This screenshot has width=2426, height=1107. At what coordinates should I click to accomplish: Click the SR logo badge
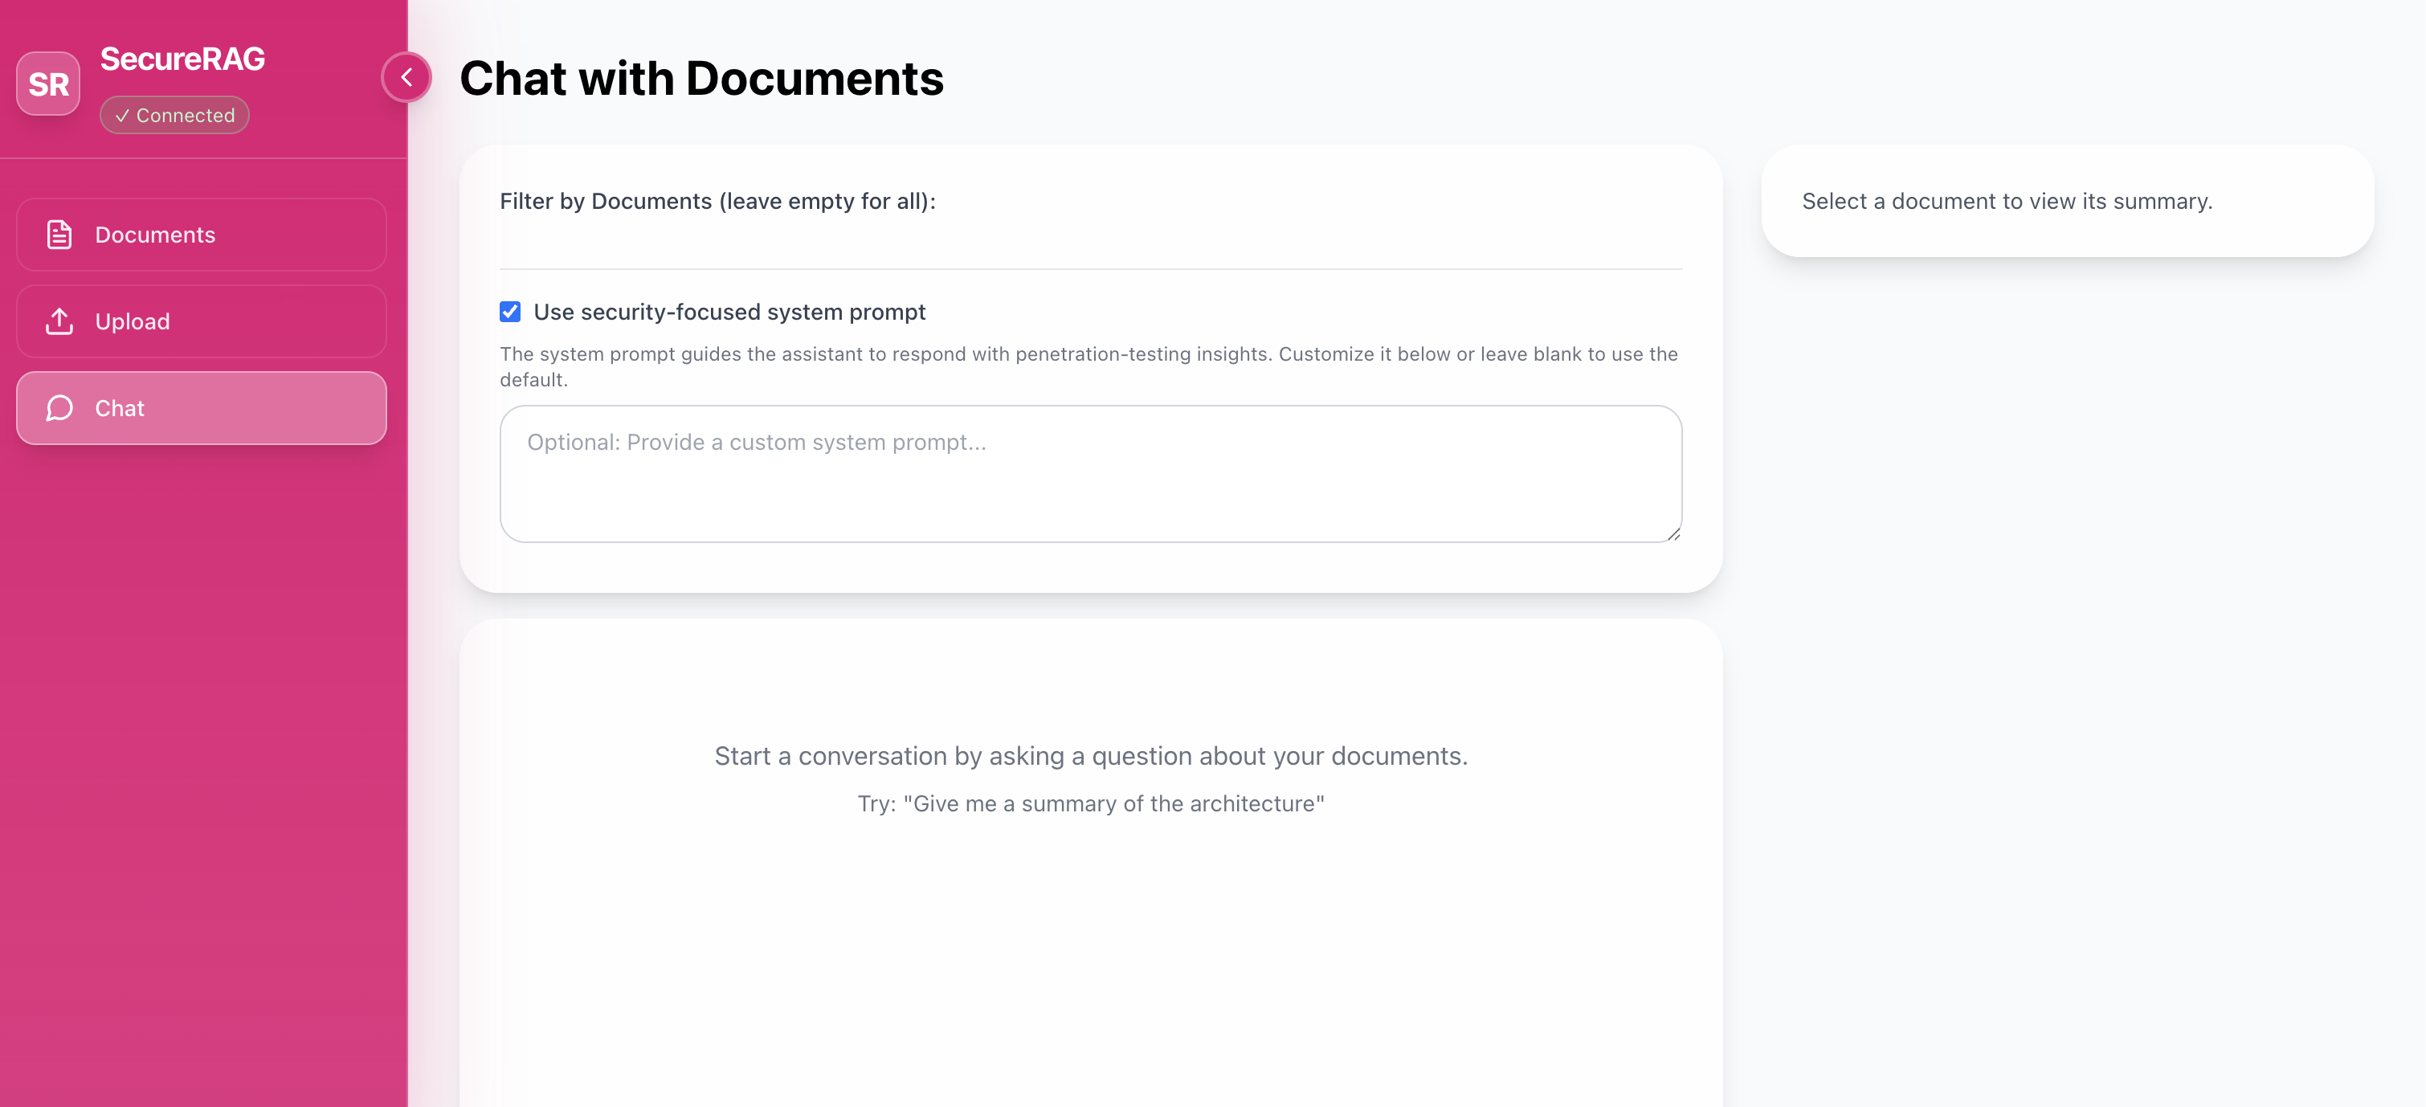click(x=48, y=84)
